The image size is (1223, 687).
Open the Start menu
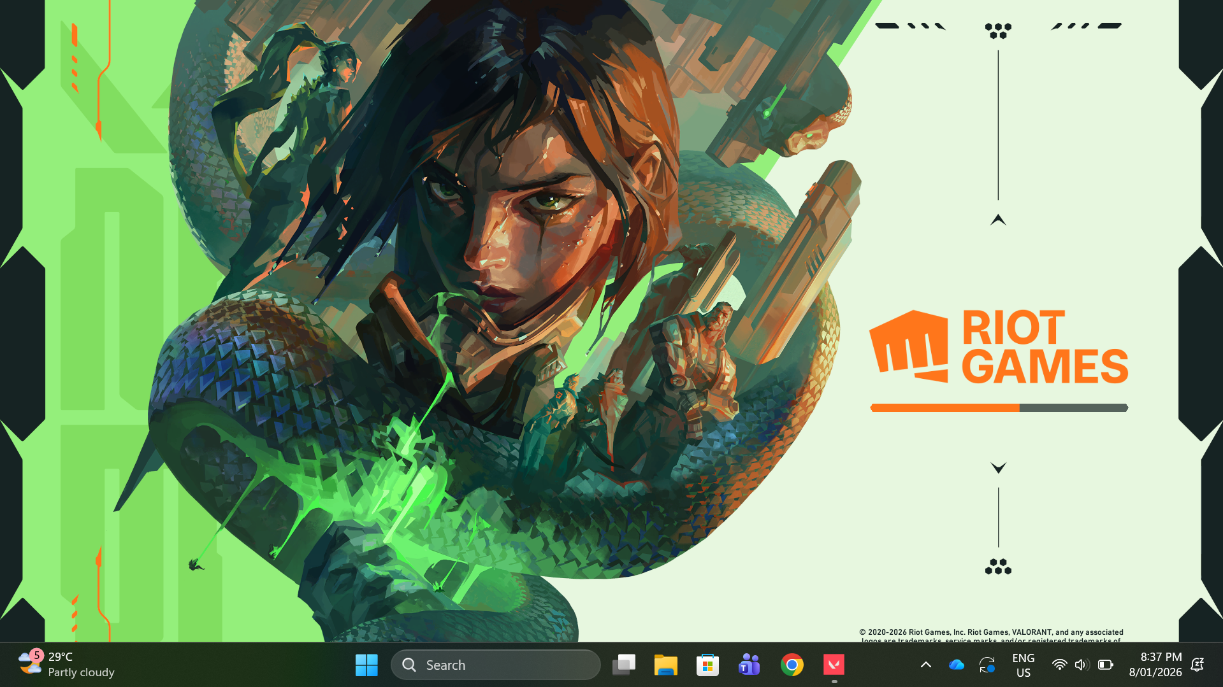coord(366,664)
